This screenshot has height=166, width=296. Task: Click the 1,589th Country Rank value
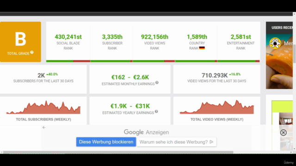click(x=197, y=37)
